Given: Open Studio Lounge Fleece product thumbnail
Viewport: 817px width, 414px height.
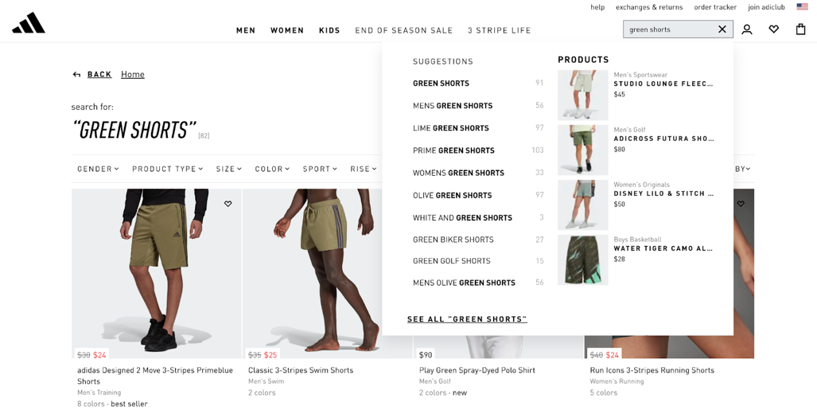Looking at the screenshot, I should [x=582, y=96].
